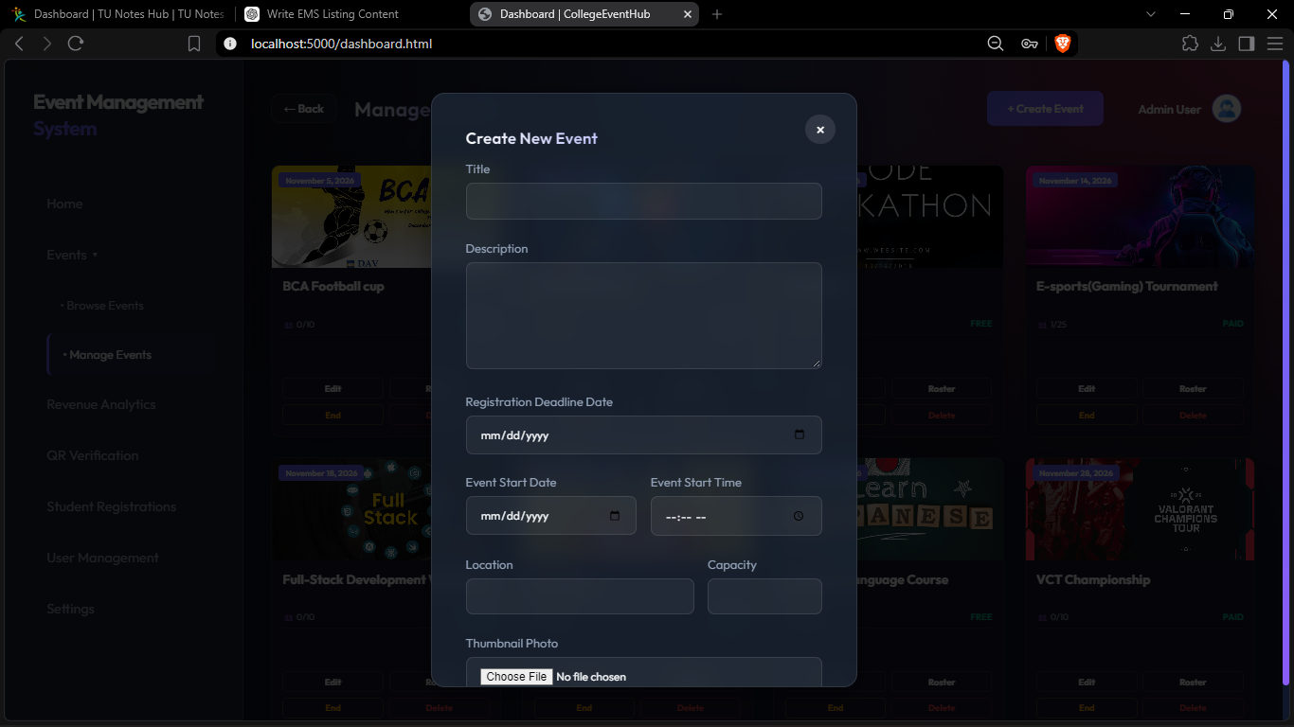
Task: Click the Create Event button
Action: [x=1045, y=109]
